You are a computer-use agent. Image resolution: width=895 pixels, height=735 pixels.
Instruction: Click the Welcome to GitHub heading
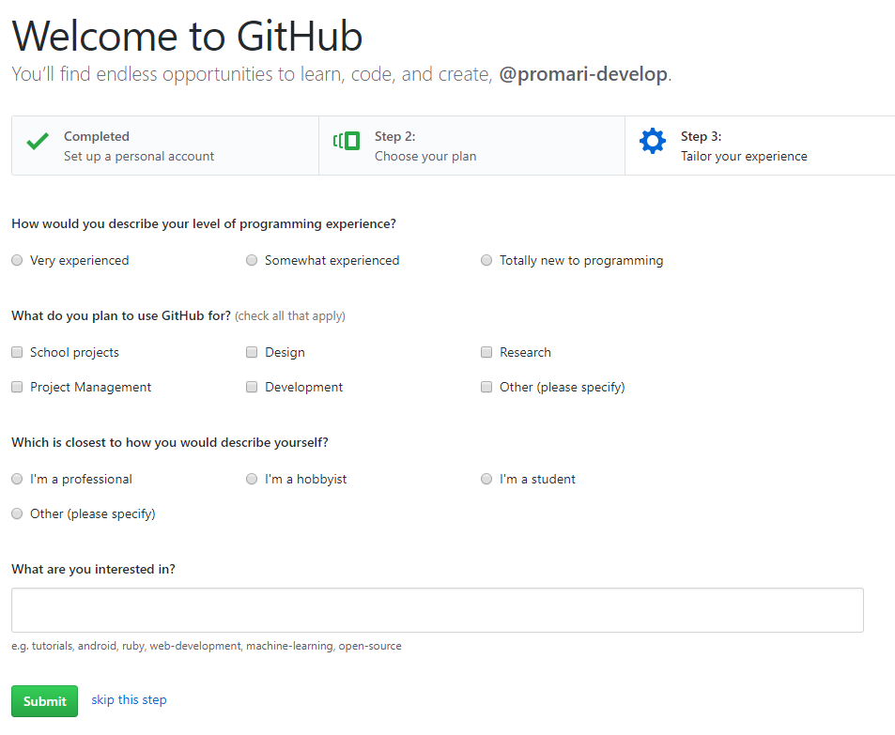(x=187, y=37)
